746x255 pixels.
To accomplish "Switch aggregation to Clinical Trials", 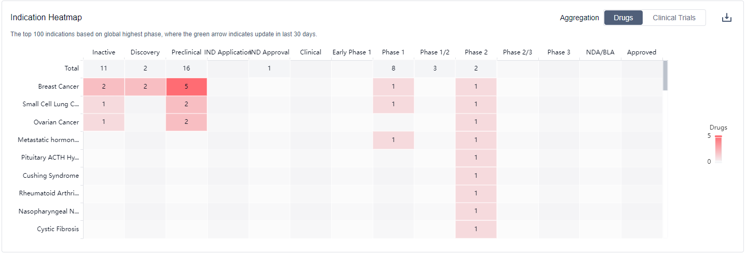I will coord(674,18).
